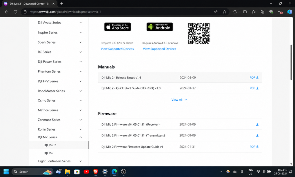The width and height of the screenshot is (295, 177).
Task: Download Transmitters firmware v04.05.01.11
Action: [257, 135]
